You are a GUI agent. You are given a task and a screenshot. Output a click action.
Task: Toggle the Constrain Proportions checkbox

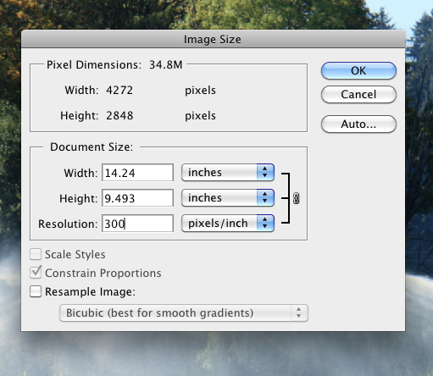tap(36, 273)
